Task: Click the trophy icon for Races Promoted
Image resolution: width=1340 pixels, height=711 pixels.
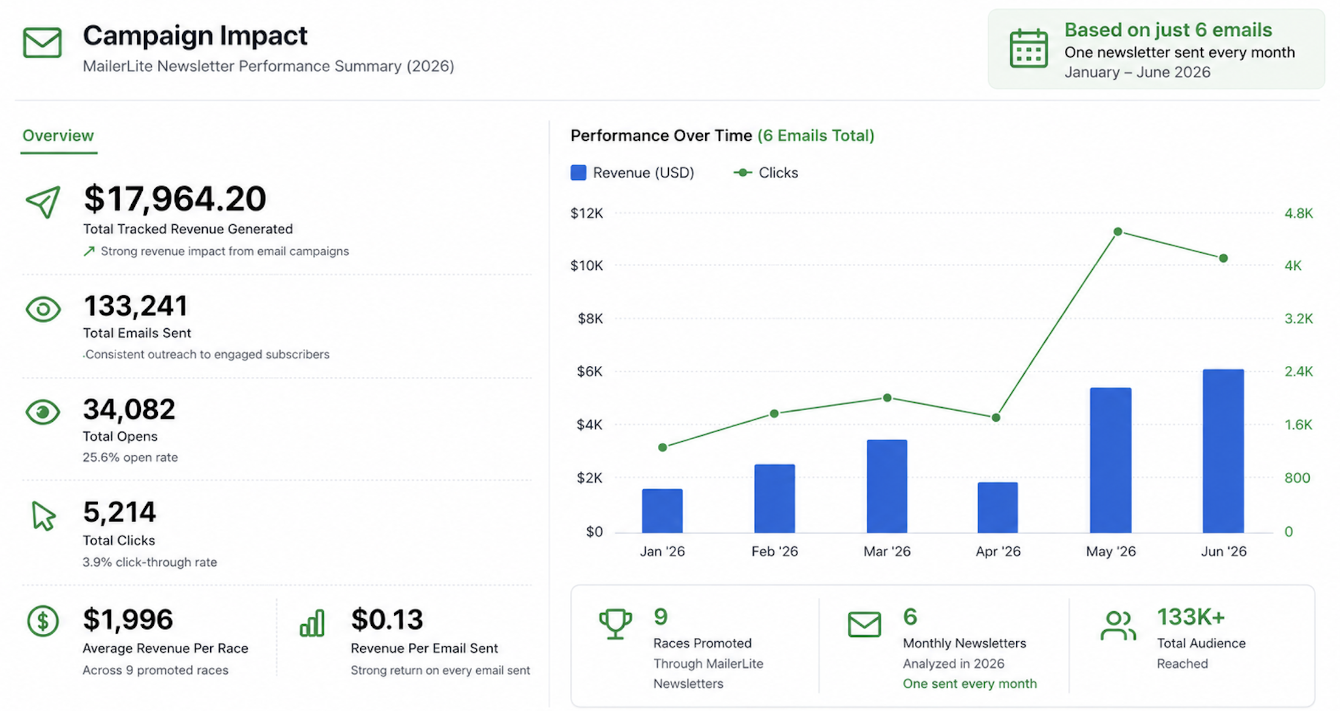Action: pos(615,624)
